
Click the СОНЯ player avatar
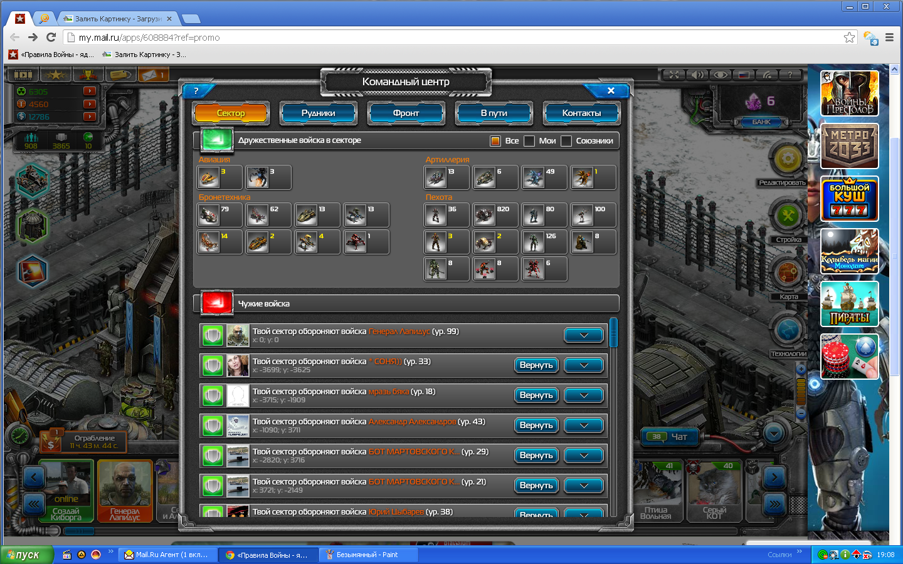coord(238,366)
